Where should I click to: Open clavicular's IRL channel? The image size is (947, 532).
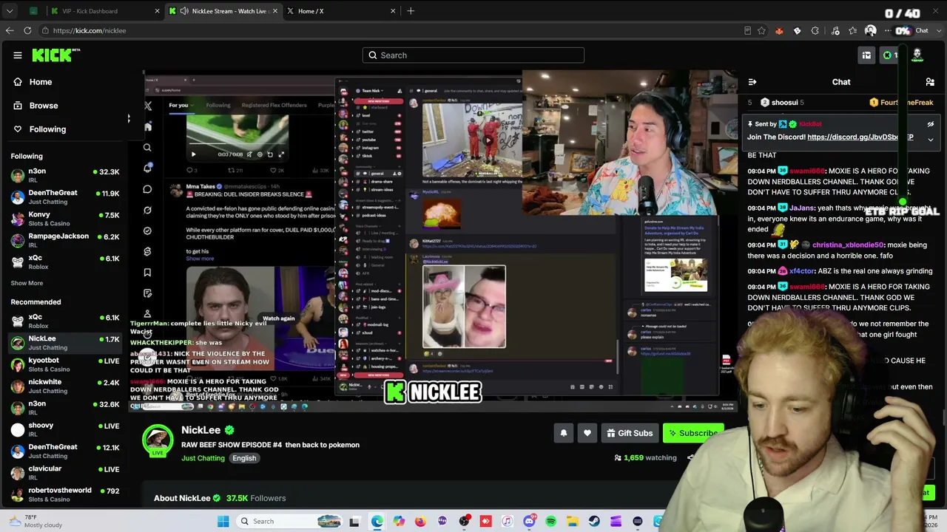click(65, 473)
